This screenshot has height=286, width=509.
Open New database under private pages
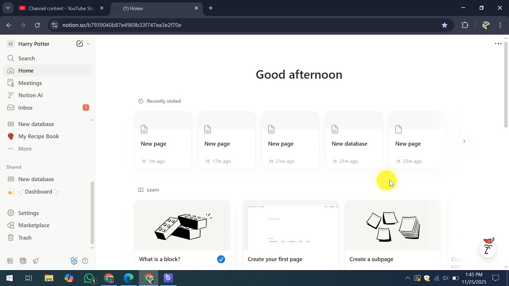48,124
